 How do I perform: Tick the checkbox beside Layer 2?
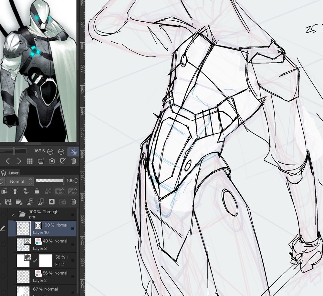pyautogui.click(x=4, y=276)
